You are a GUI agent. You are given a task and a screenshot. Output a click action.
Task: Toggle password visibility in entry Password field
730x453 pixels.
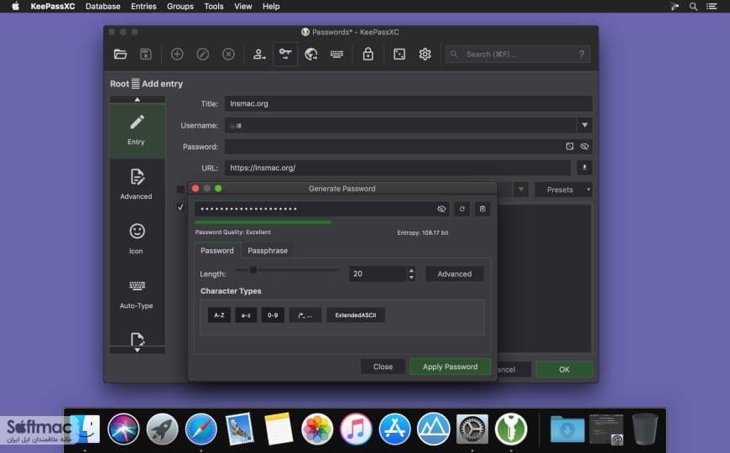584,146
